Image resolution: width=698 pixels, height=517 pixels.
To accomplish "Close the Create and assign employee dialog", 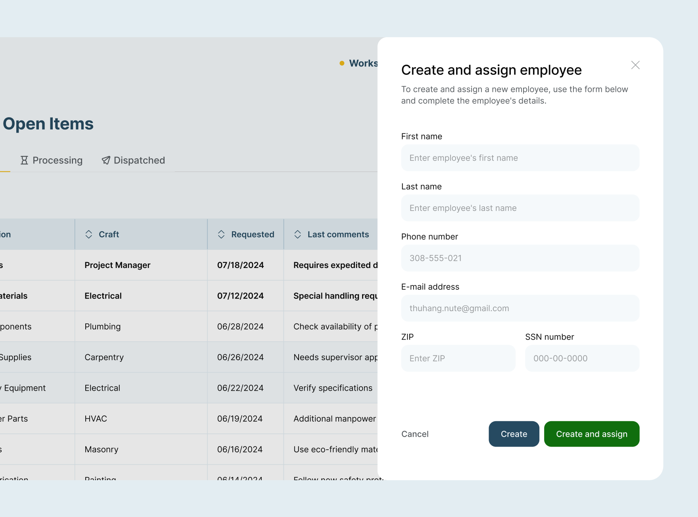I will tap(635, 65).
